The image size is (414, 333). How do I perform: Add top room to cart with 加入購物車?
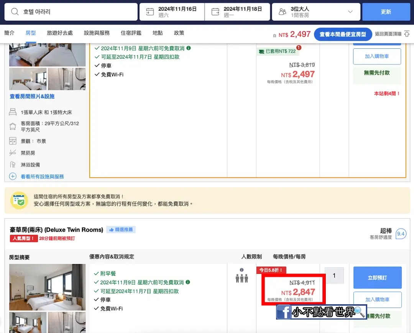click(377, 56)
